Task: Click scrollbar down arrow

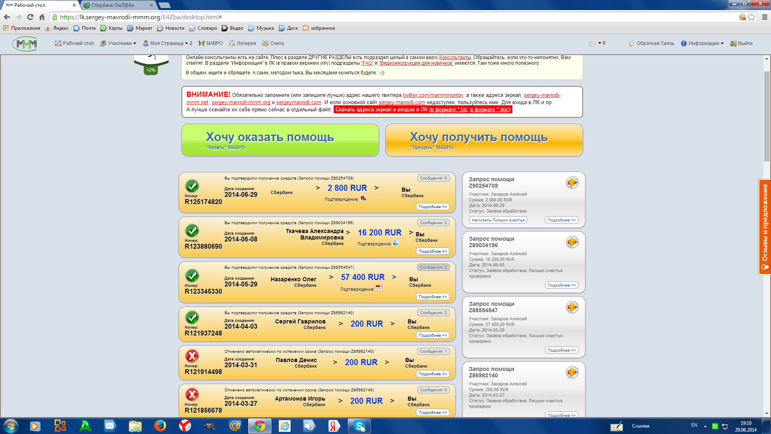Action: coord(767,413)
